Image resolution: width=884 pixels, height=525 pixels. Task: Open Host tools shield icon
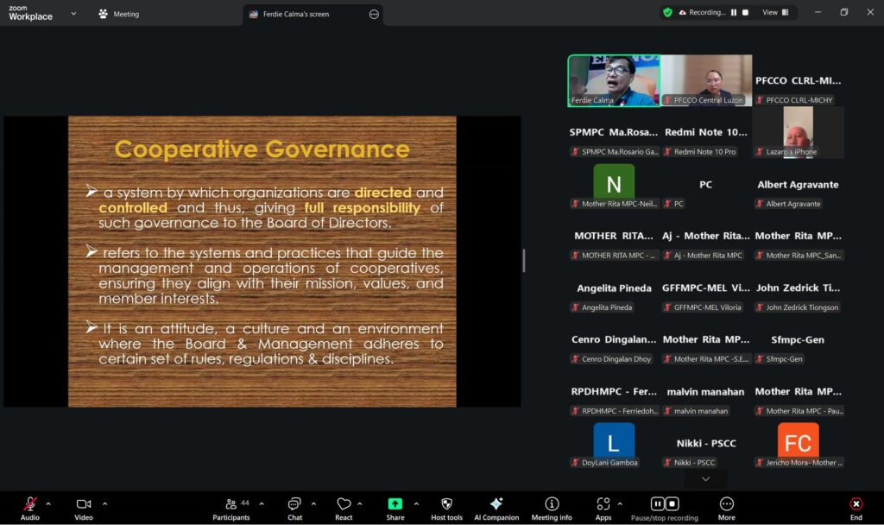[x=446, y=504]
